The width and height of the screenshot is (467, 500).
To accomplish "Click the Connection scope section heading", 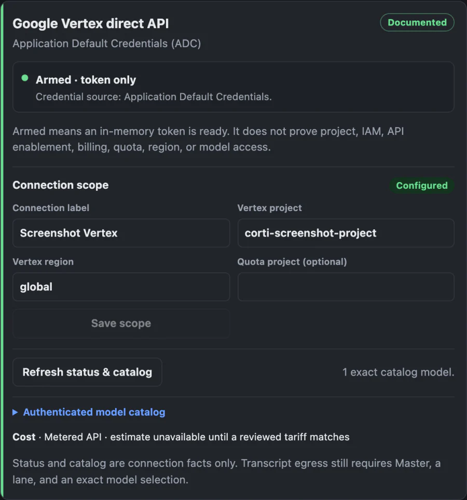I will pos(61,185).
